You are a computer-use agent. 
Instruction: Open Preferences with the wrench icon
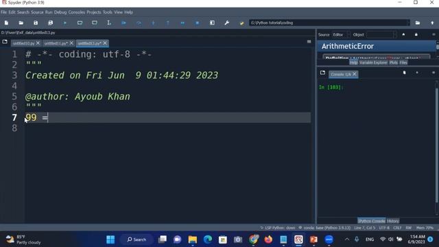[x=227, y=23]
